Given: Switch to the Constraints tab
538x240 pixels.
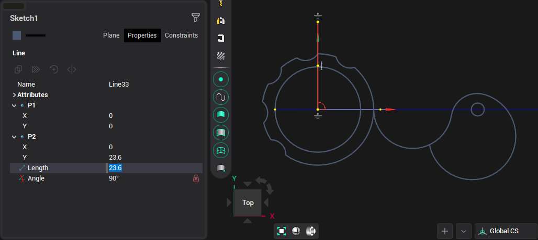Looking at the screenshot, I should 181,35.
